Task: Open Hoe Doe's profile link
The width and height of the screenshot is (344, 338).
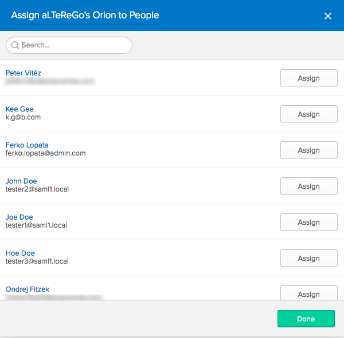Action: click(20, 253)
